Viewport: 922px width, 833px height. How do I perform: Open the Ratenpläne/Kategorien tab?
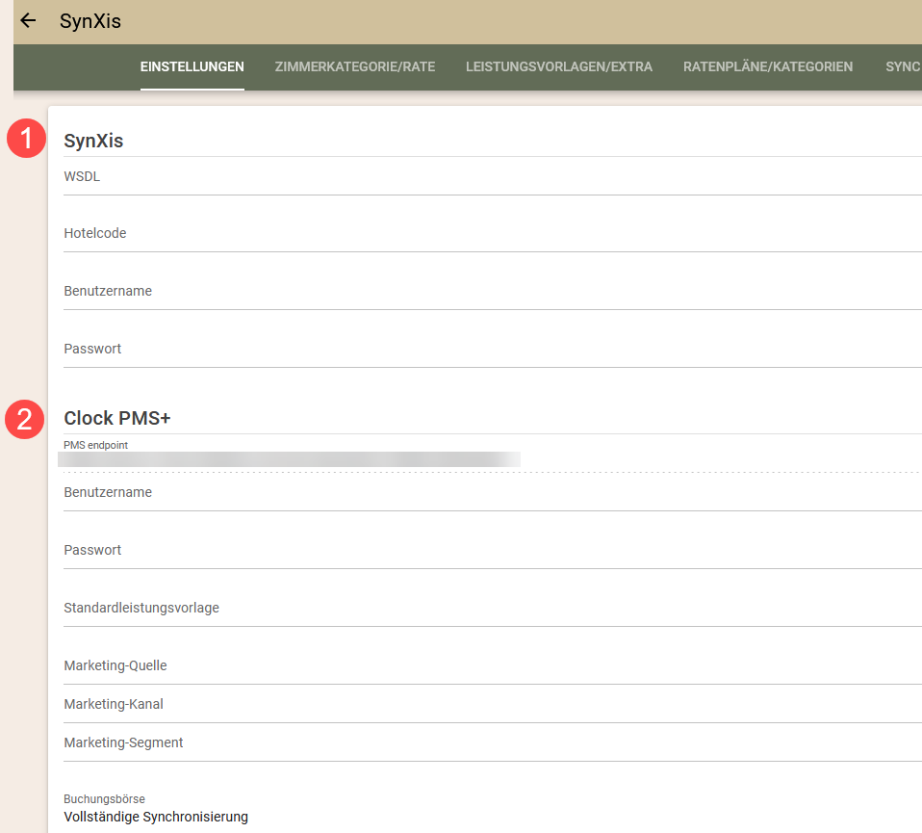[767, 66]
